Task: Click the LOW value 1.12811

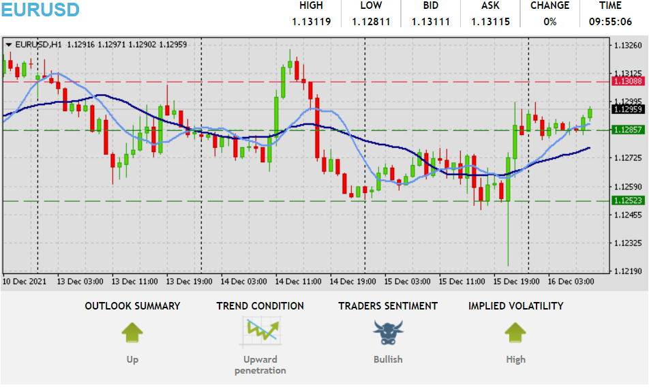Action: [371, 22]
